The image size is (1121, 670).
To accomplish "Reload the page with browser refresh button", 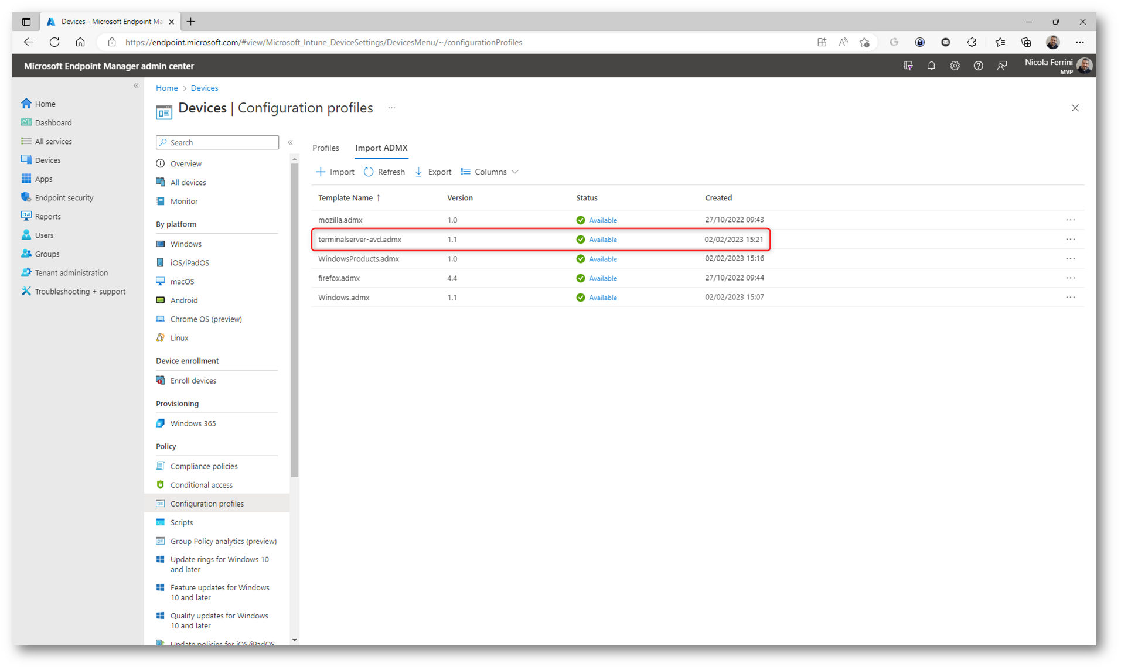I will [x=54, y=42].
